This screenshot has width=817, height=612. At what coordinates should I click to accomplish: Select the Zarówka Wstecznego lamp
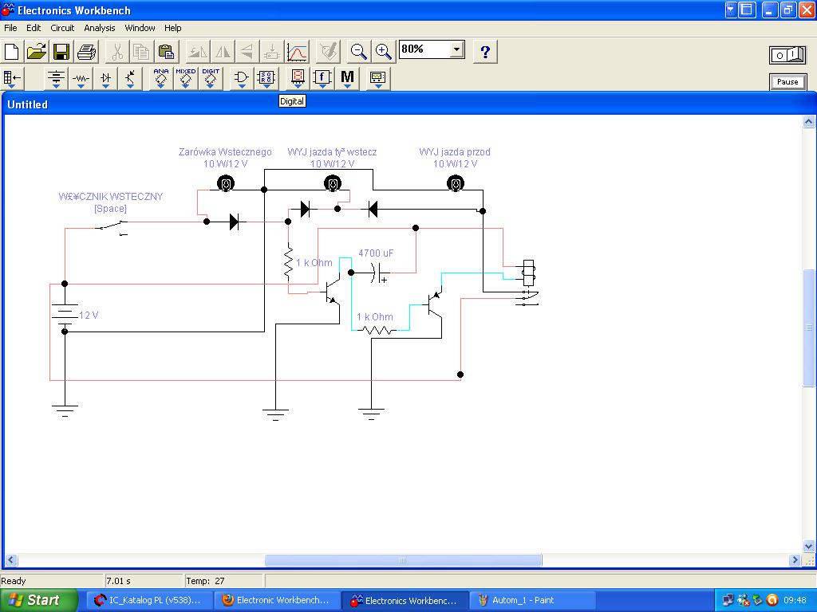click(226, 183)
